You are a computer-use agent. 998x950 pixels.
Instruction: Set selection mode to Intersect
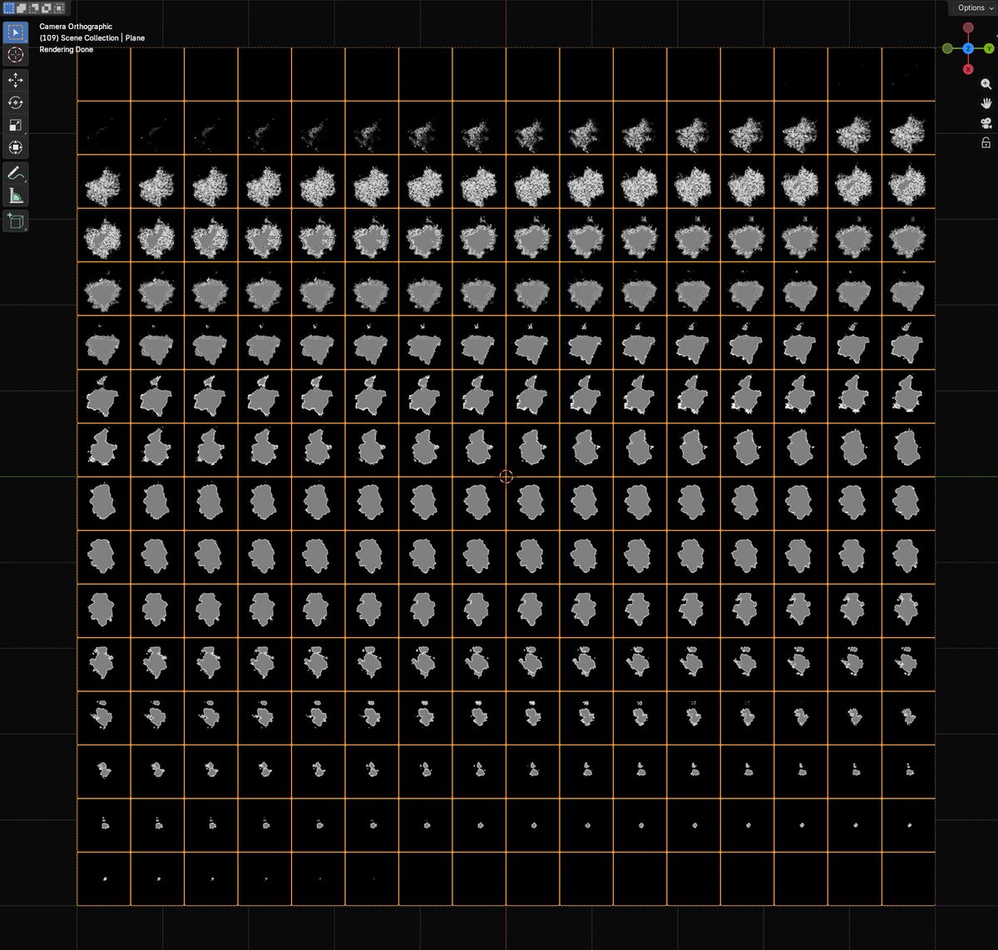click(x=58, y=7)
